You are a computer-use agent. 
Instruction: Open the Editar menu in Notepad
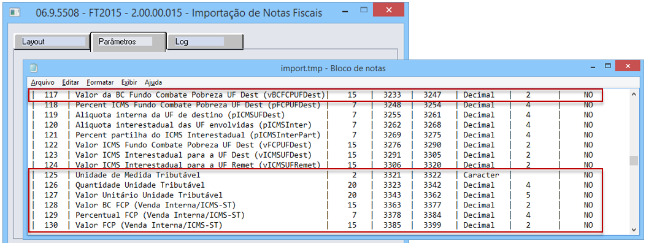click(x=71, y=82)
